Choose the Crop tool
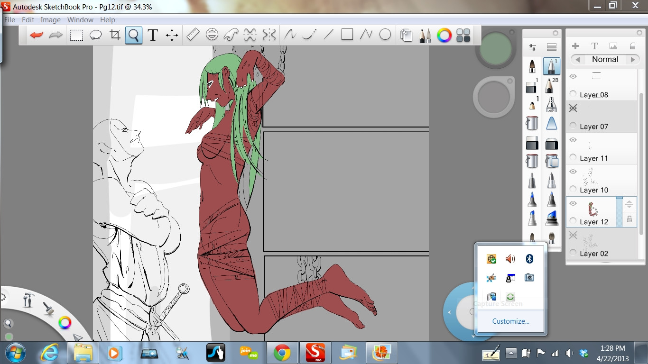Image resolution: width=648 pixels, height=364 pixels. point(115,35)
